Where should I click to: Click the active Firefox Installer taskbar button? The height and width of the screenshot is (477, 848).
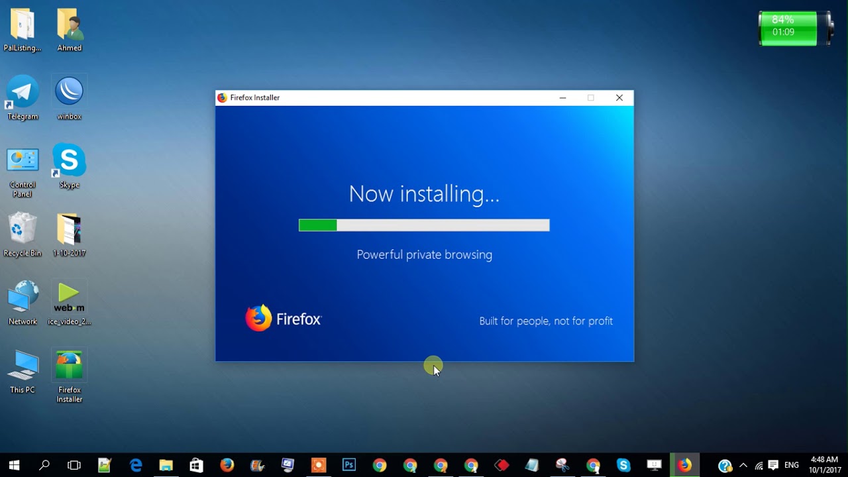tap(684, 465)
